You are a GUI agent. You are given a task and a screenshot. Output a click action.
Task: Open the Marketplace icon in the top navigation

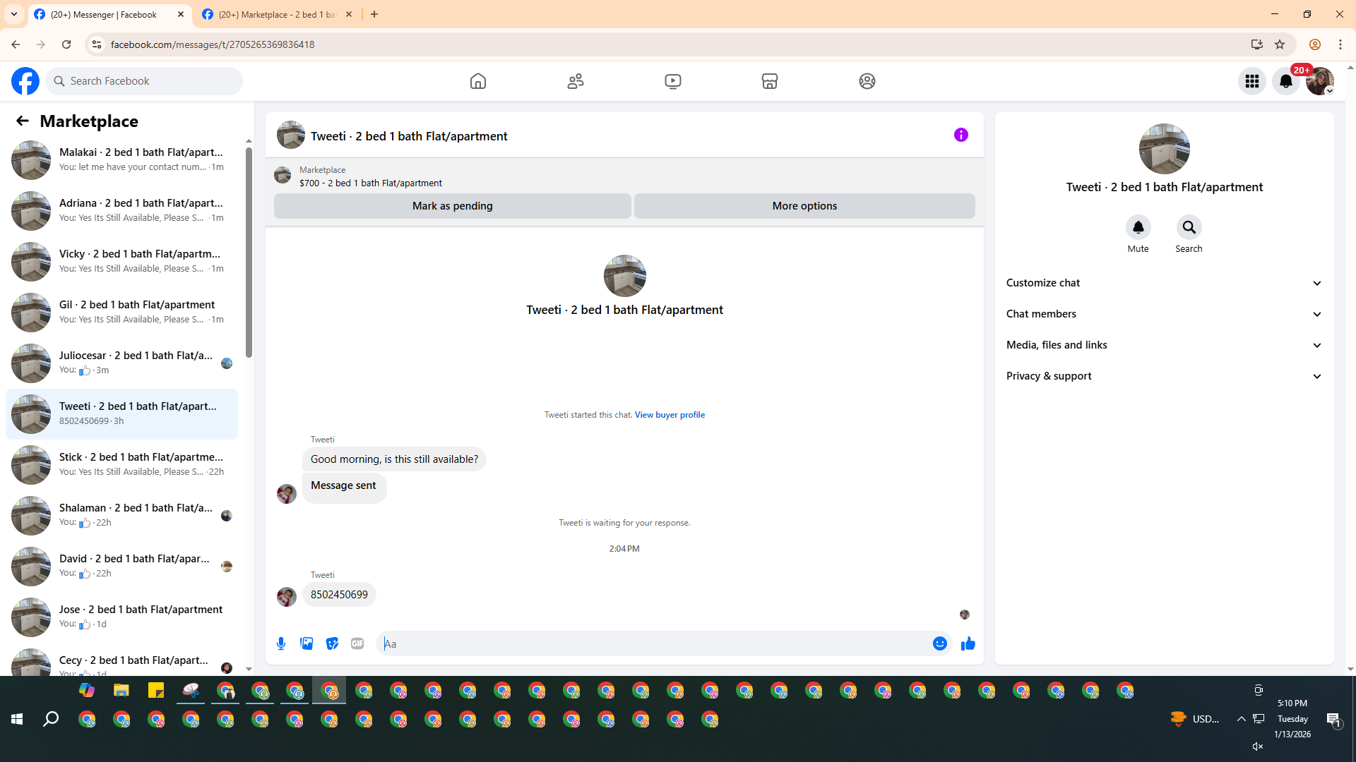pyautogui.click(x=770, y=81)
